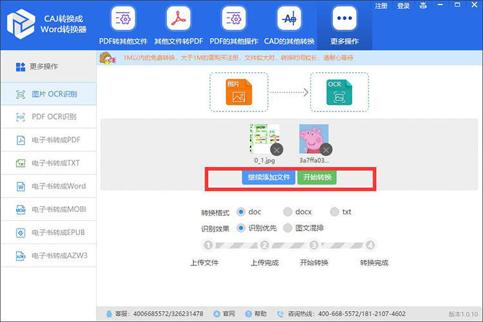This screenshot has width=483, height=322.
Task: Open 电子书转成PDF menu item
Action: [x=48, y=140]
